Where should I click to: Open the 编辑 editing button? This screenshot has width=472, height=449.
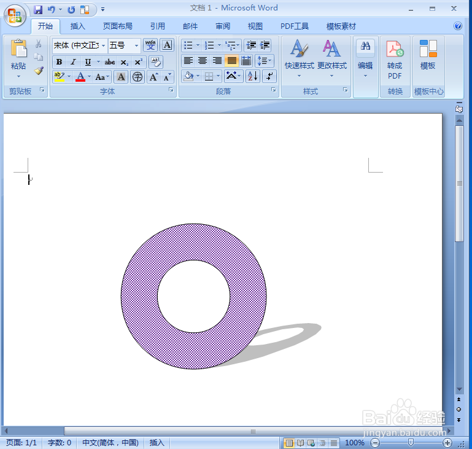(x=365, y=59)
